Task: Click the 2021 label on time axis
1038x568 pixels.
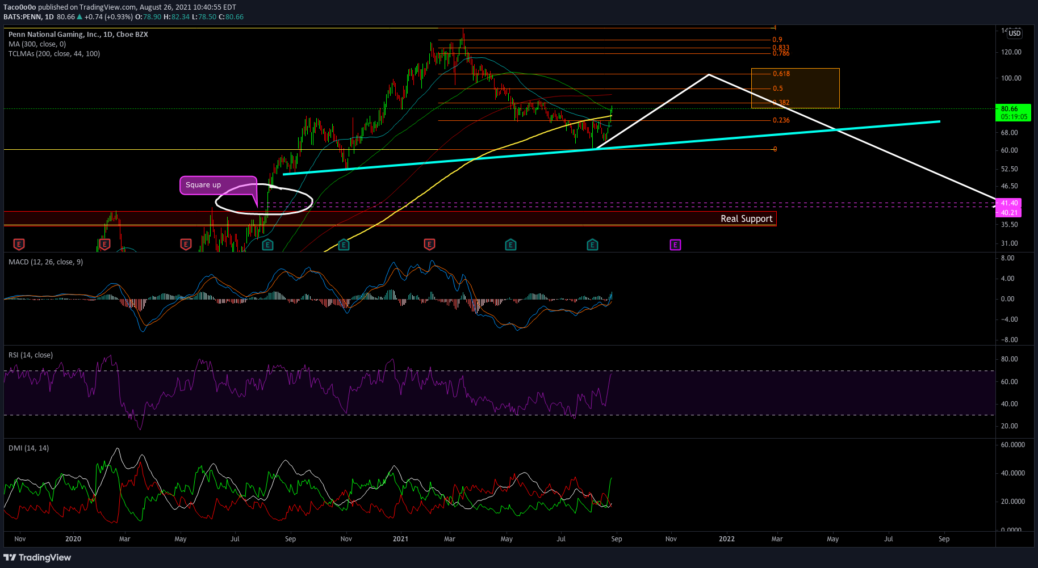Action: (x=400, y=539)
